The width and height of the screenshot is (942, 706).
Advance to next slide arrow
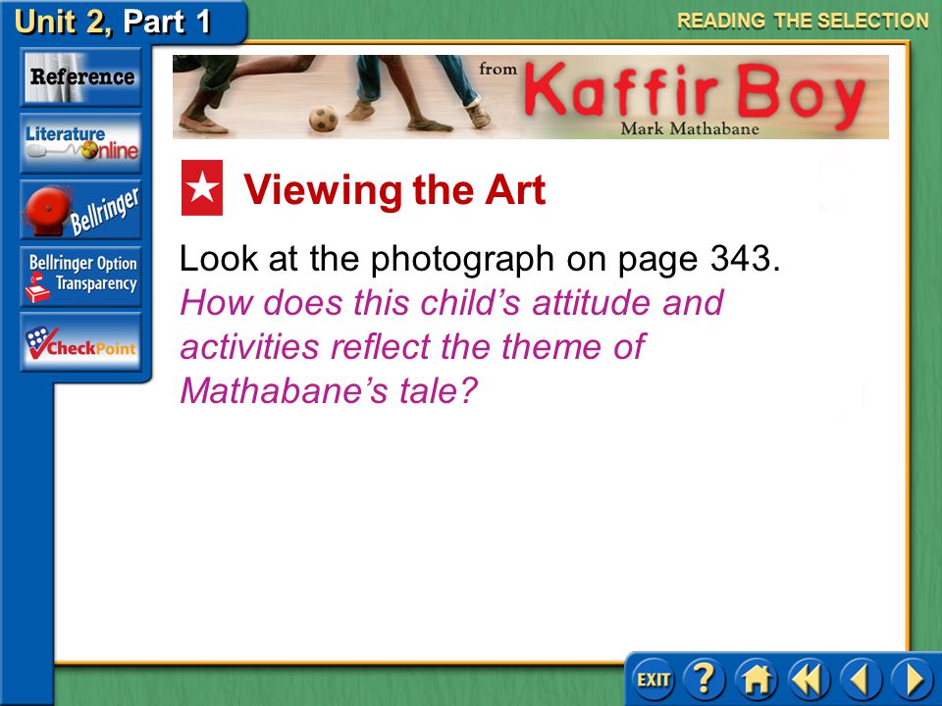tap(912, 680)
